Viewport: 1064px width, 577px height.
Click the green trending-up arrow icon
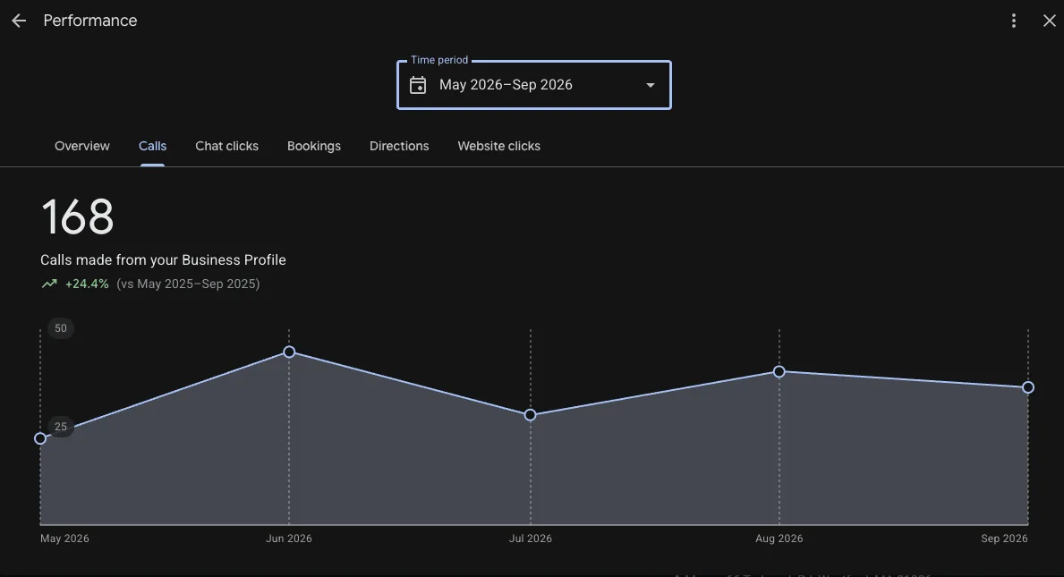(x=49, y=284)
